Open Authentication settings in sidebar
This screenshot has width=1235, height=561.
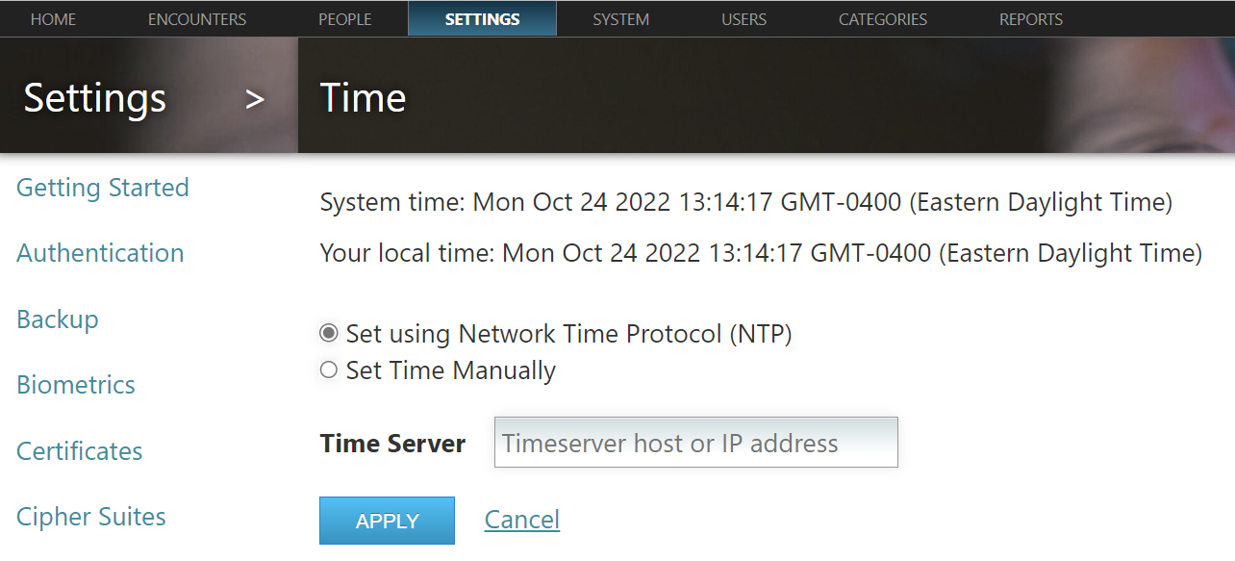[x=100, y=253]
